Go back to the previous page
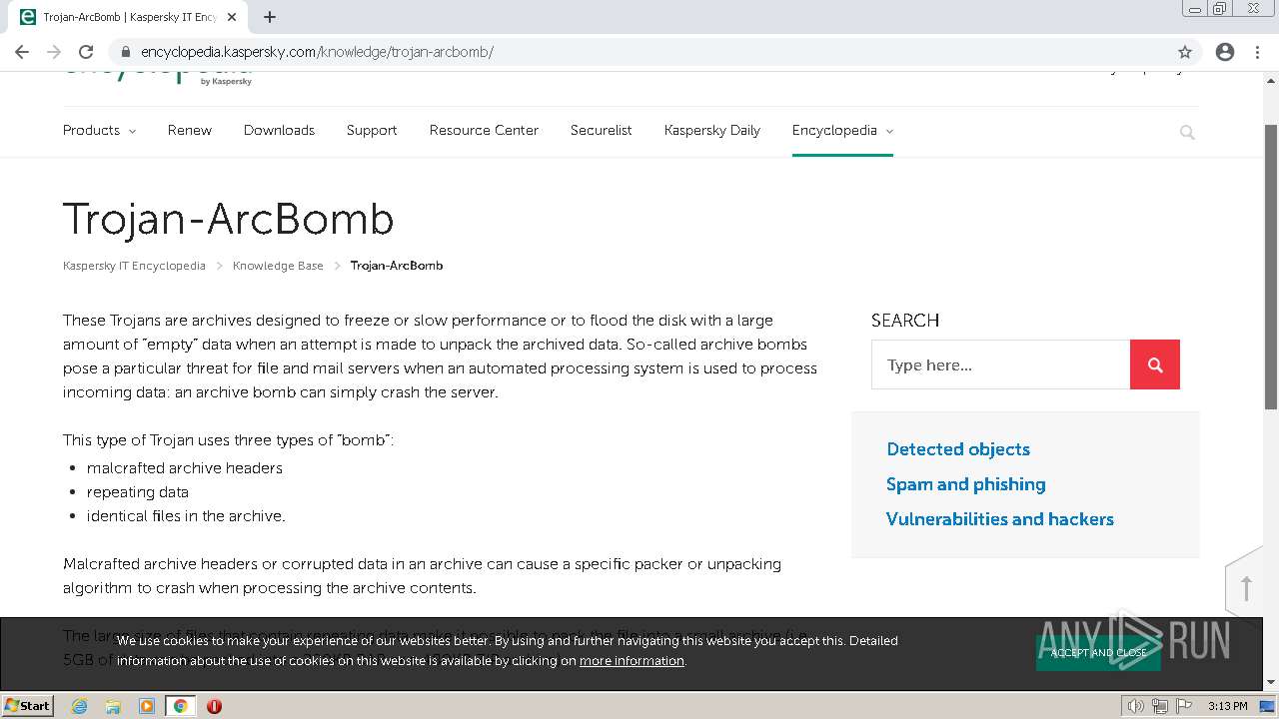The width and height of the screenshot is (1279, 719). pyautogui.click(x=22, y=52)
